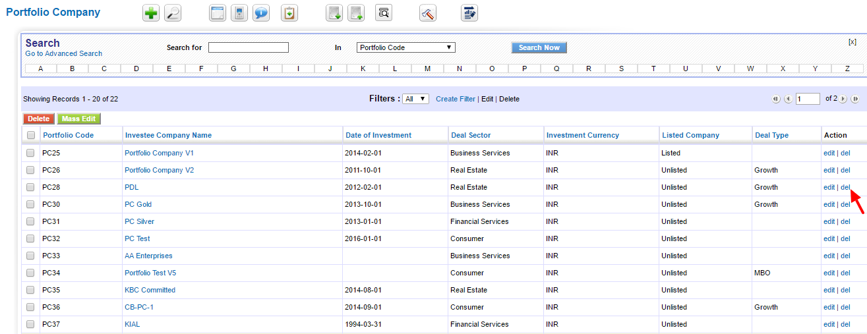Open the Go to Advanced Search link

63,53
